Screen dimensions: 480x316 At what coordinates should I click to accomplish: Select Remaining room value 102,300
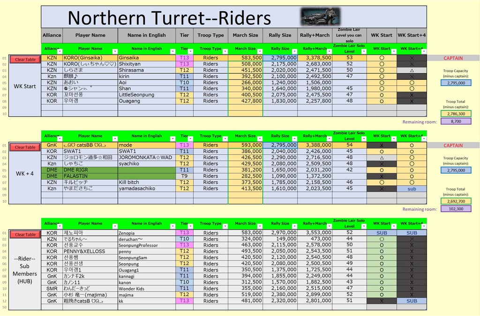(x=456, y=209)
